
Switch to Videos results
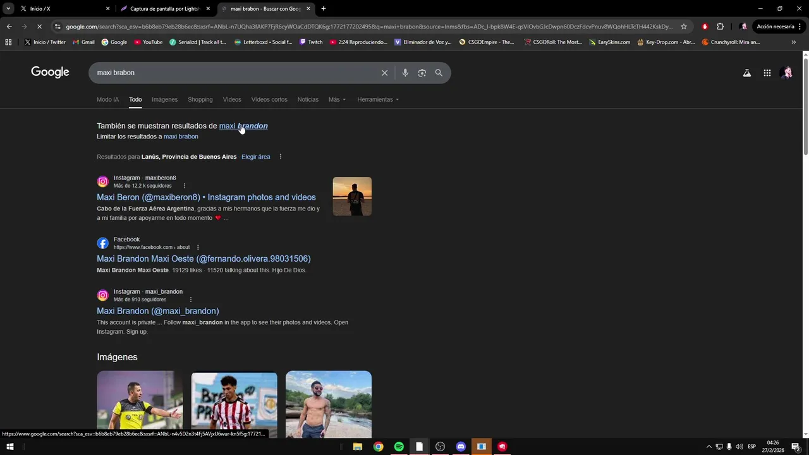pyautogui.click(x=232, y=99)
